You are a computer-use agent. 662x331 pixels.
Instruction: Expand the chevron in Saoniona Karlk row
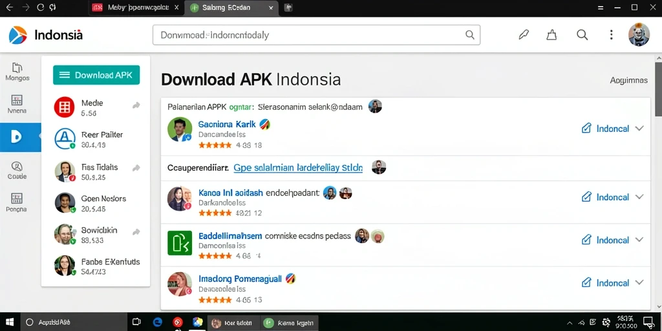click(639, 129)
